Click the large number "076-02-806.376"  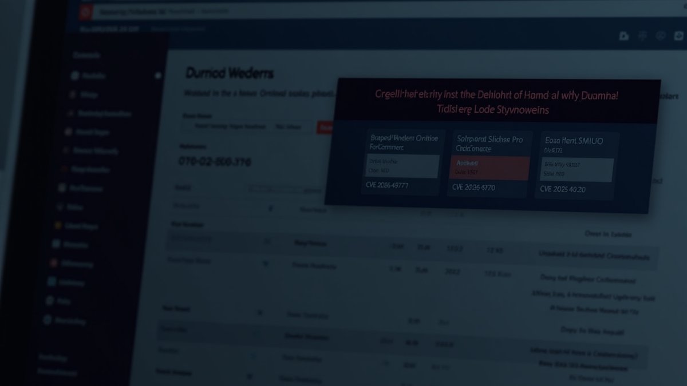(215, 162)
